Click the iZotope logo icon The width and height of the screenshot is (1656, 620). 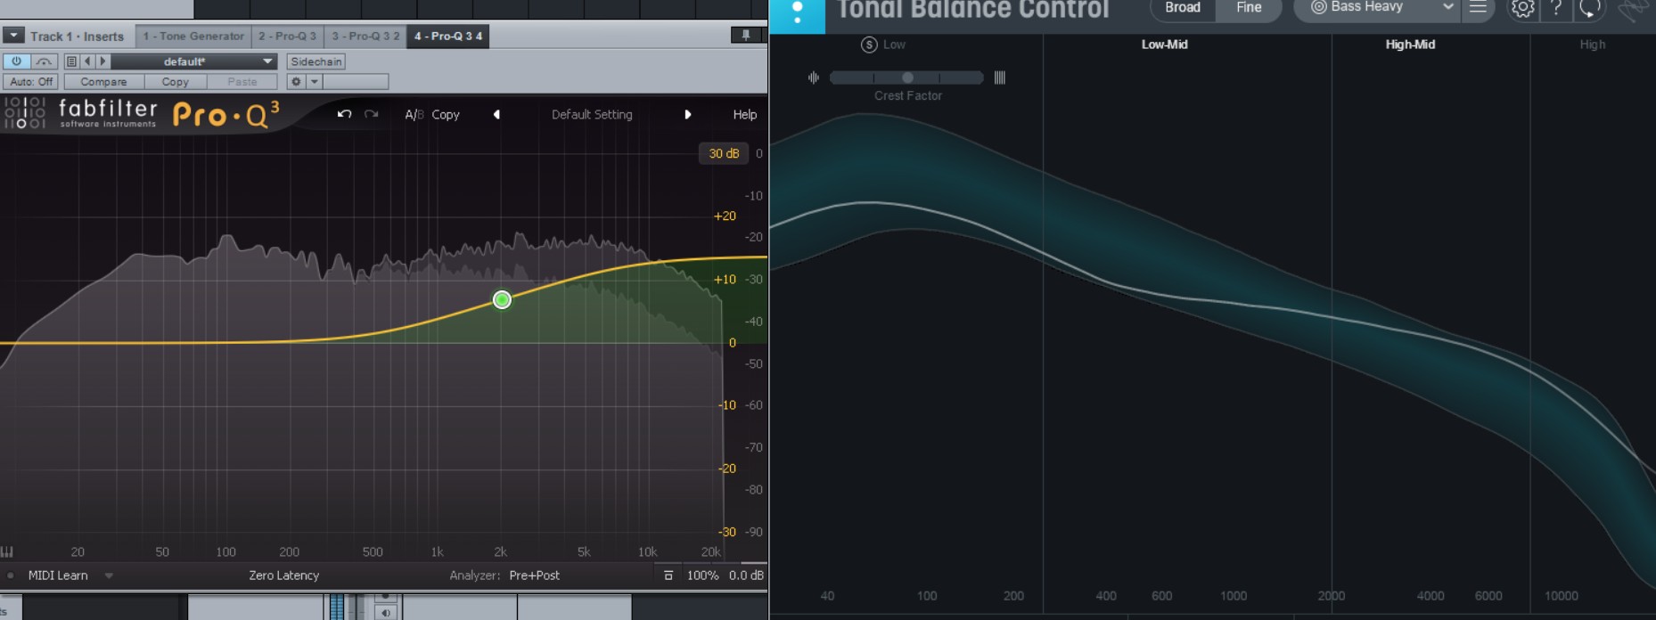[x=1635, y=10]
